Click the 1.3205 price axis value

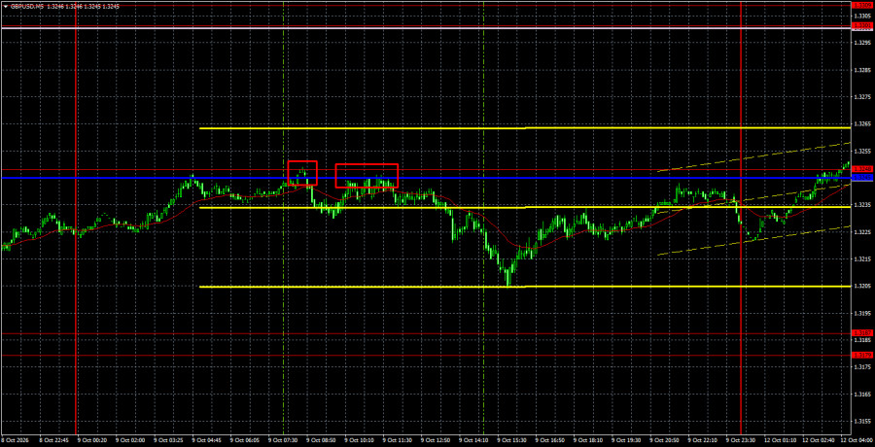[x=860, y=286]
